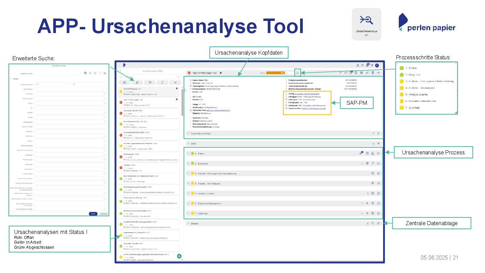Click the search magnifier in the list search field
The height and width of the screenshot is (273, 485).
(178, 77)
